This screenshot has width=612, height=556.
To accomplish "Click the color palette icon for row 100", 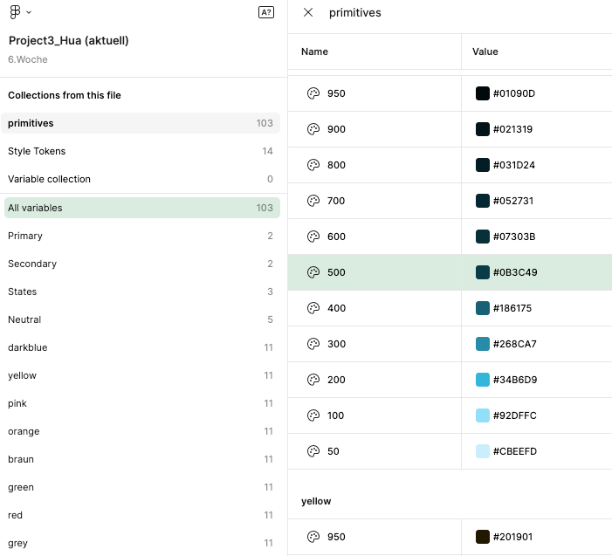I will click(313, 415).
